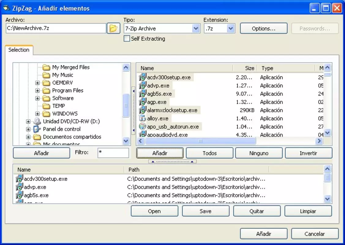Click scroll-right arrow of the file list
The height and width of the screenshot is (245, 345).
319,141
